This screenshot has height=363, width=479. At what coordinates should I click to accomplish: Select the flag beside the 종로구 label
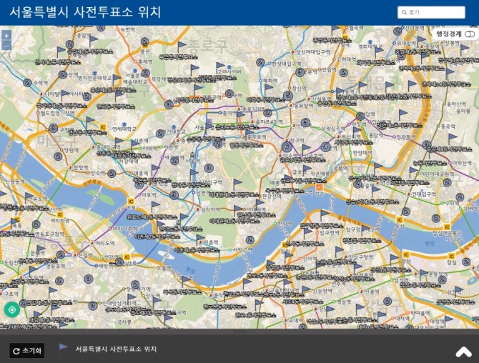[182, 46]
